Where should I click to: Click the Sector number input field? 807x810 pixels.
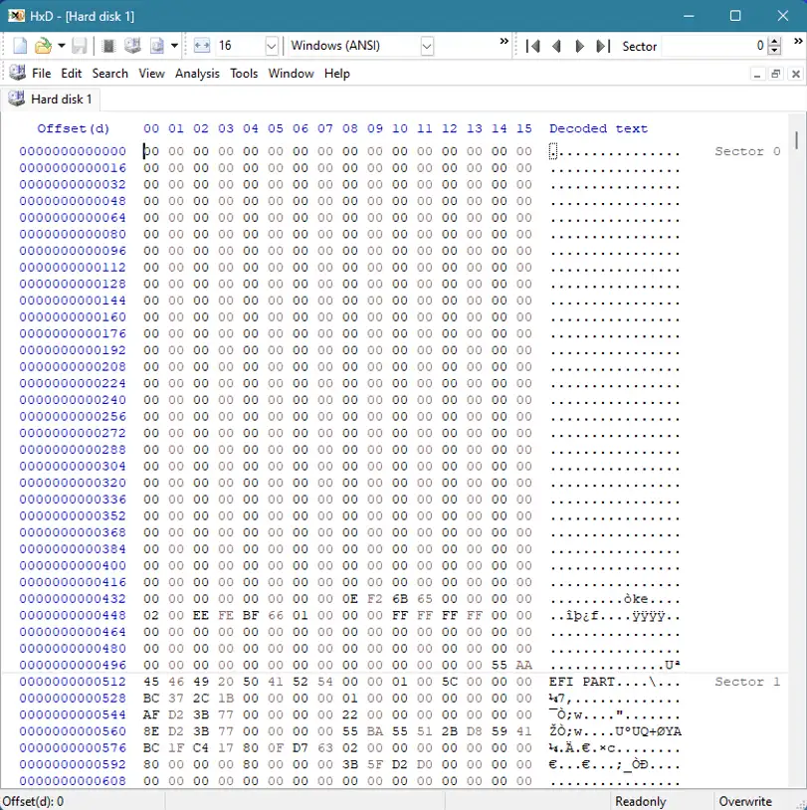pyautogui.click(x=714, y=46)
